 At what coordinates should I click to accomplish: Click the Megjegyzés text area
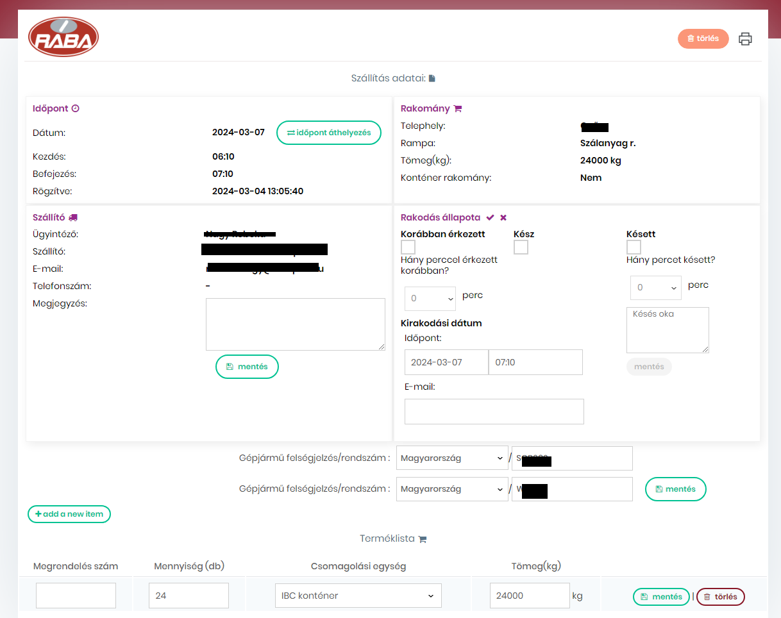pyautogui.click(x=296, y=324)
